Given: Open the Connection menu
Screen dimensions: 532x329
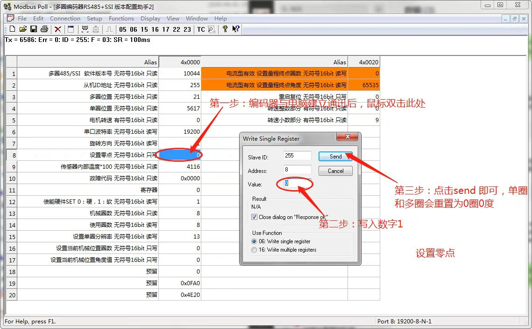Looking at the screenshot, I should tap(65, 19).
